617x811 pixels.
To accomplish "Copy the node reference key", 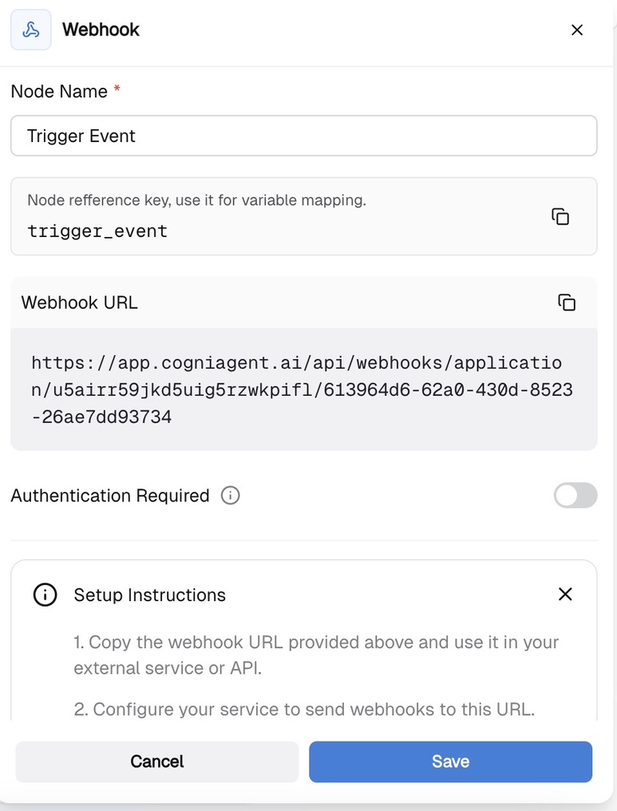I will [560, 216].
